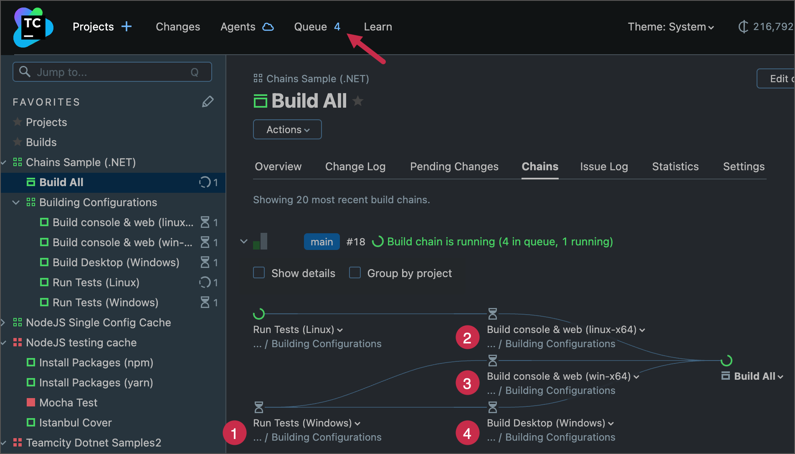Star the Build All configuration
The width and height of the screenshot is (795, 454).
click(358, 101)
